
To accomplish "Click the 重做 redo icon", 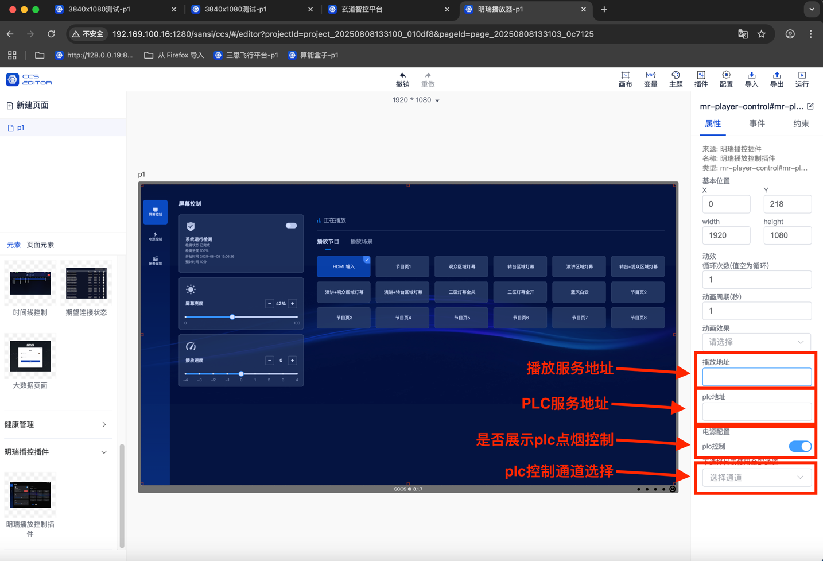I will tap(428, 79).
